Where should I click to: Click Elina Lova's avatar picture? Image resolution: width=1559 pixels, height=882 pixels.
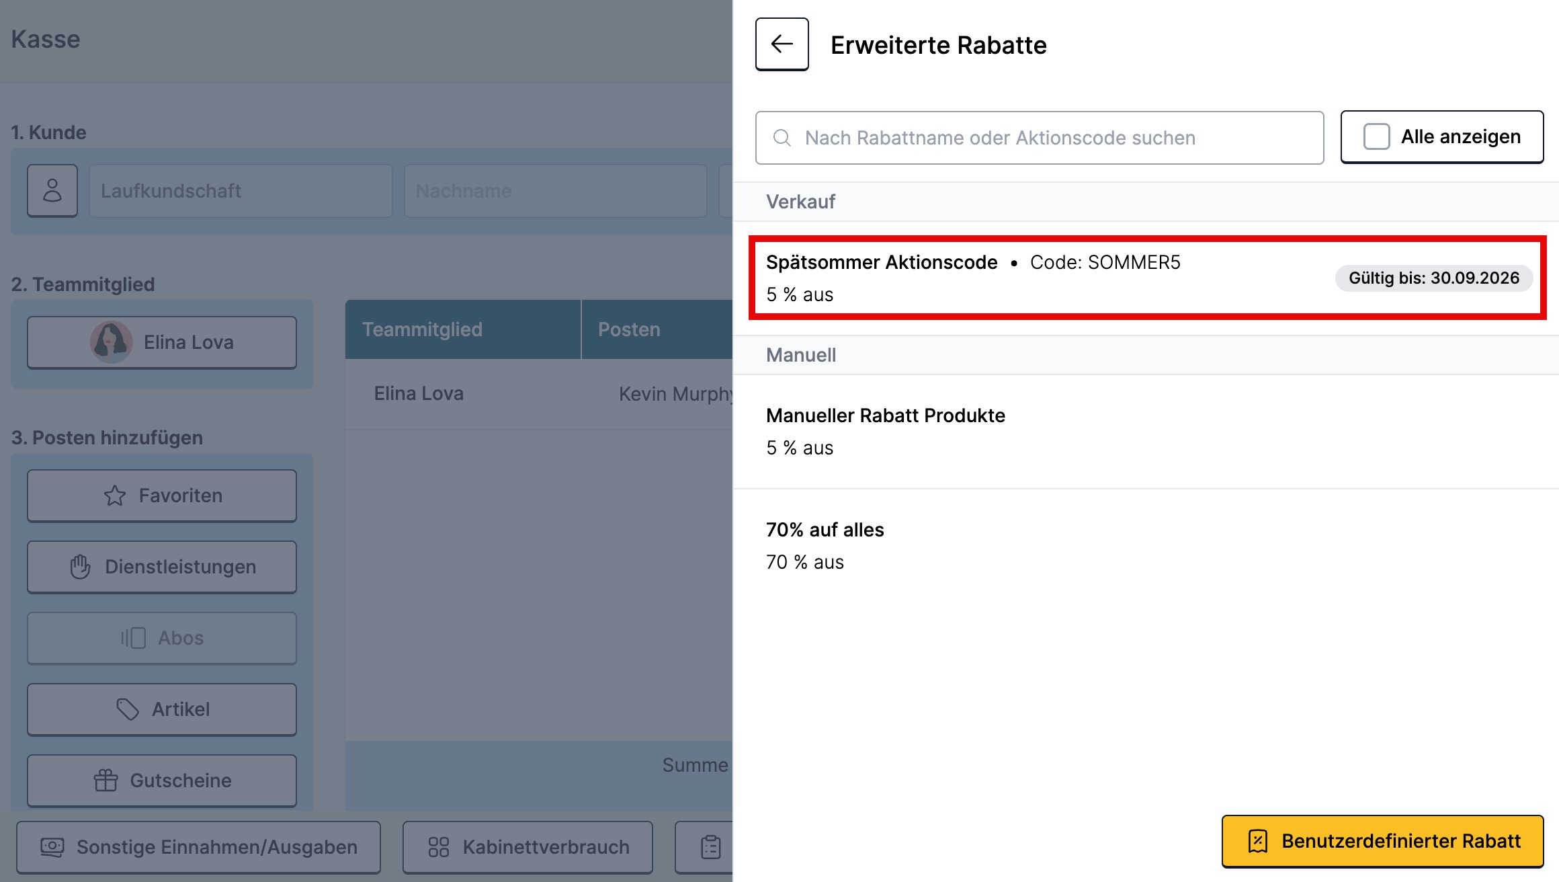112,342
